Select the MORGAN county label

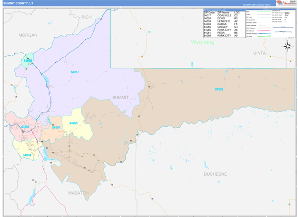pos(28,35)
